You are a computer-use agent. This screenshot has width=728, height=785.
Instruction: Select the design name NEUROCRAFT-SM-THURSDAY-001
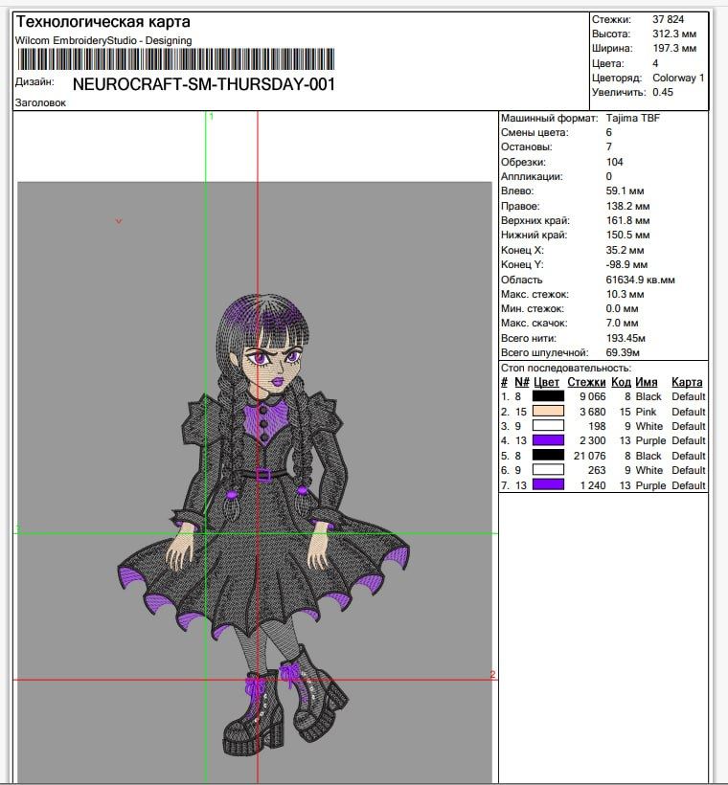click(204, 84)
